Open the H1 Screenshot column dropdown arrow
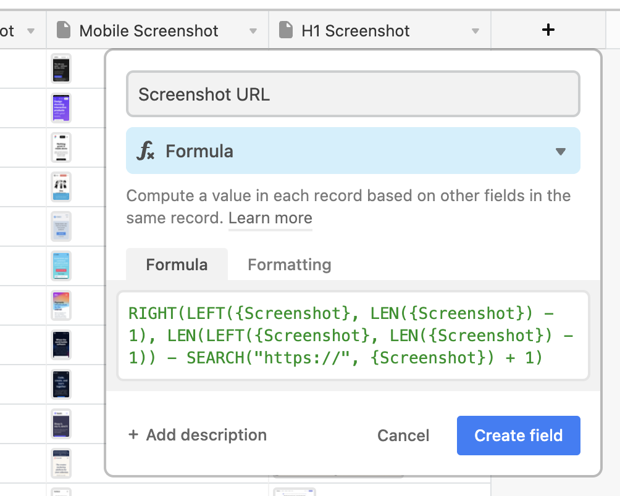 (474, 30)
